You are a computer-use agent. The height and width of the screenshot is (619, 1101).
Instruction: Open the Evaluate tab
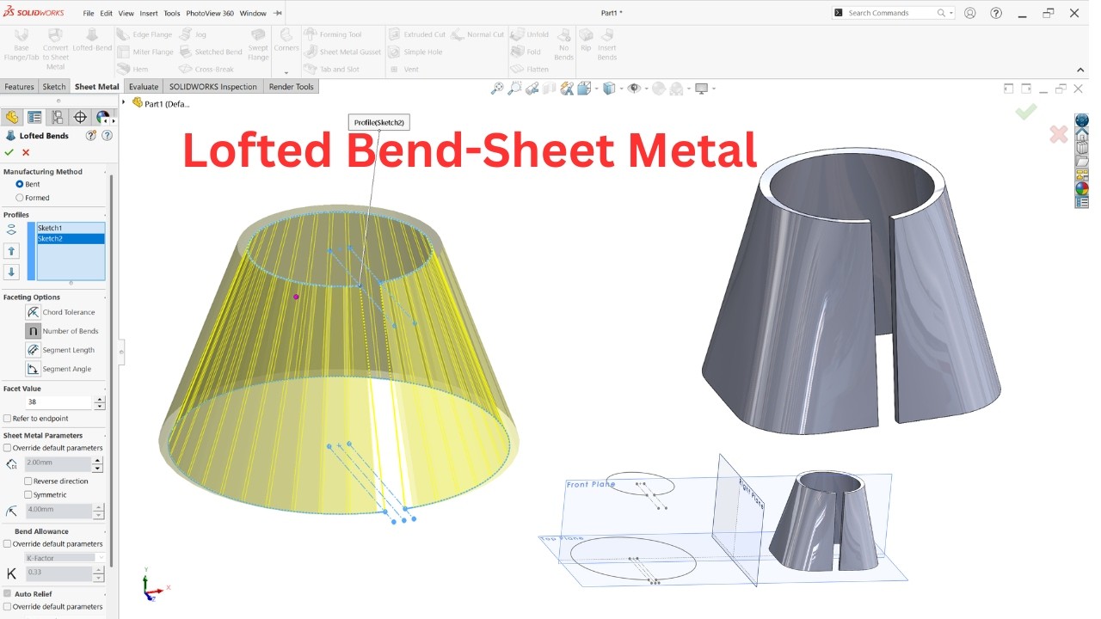(144, 87)
